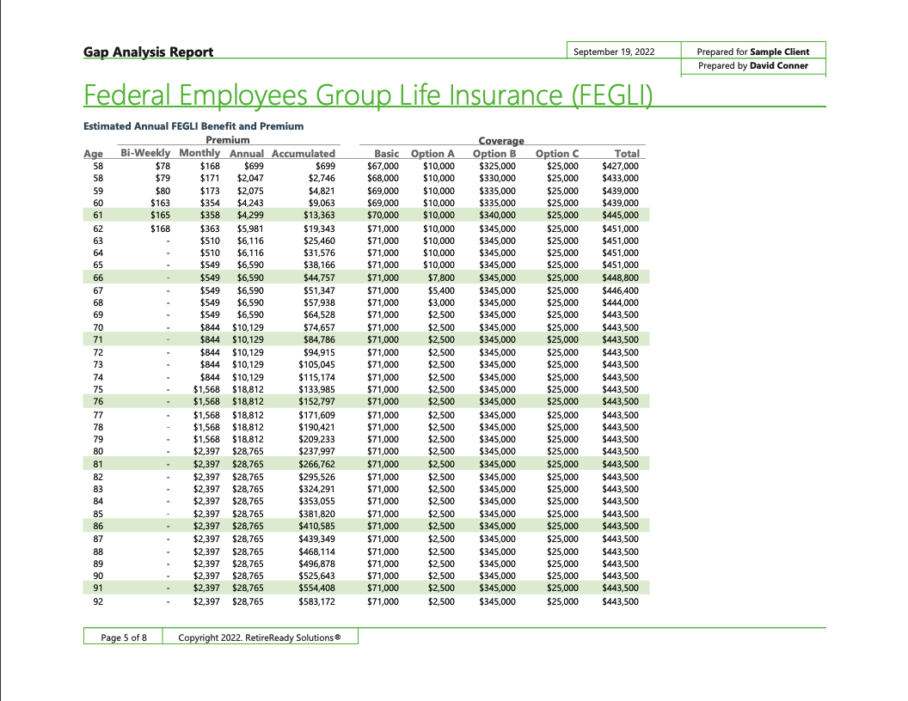Click the '$2,047' annual premium cell
Image resolution: width=908 pixels, height=701 pixels.
(250, 178)
